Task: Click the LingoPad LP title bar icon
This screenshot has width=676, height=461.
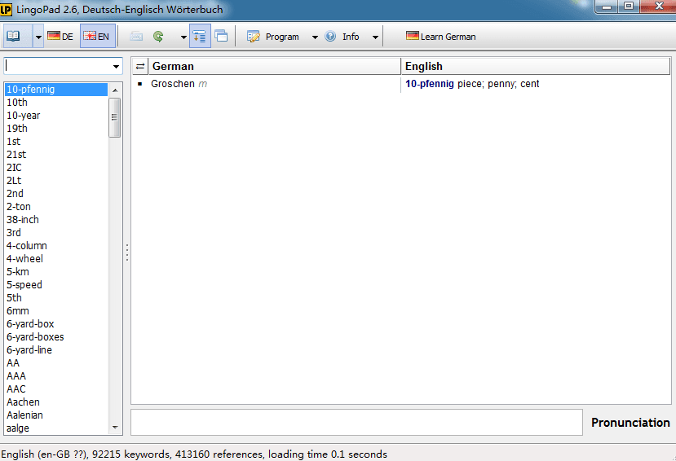Action: pos(6,9)
